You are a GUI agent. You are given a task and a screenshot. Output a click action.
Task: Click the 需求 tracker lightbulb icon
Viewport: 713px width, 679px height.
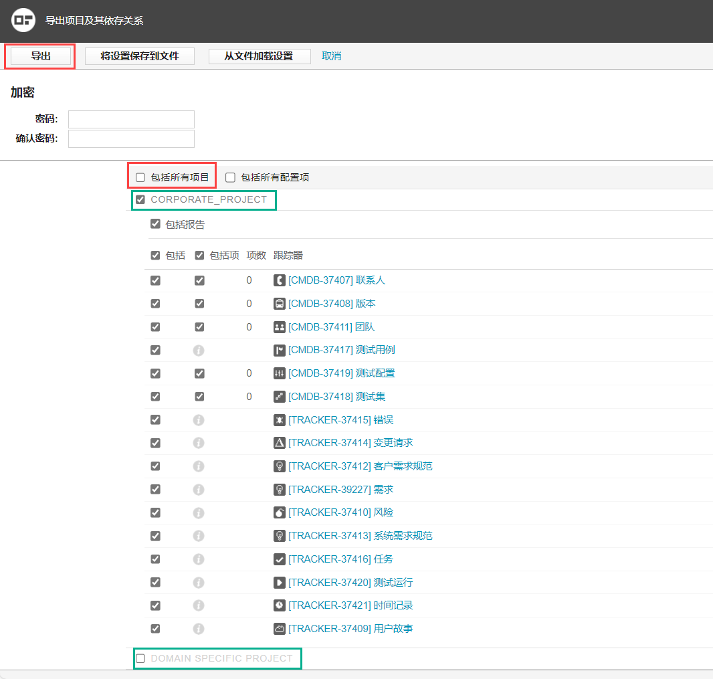(279, 490)
